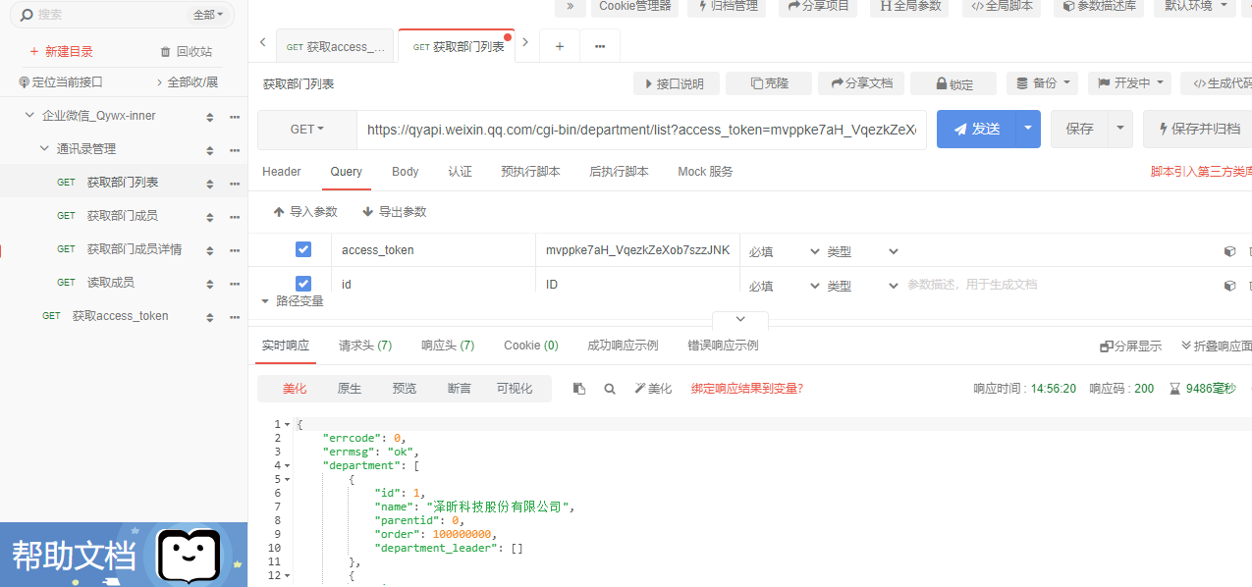
Task: Open more menu for 通讯录管理 row
Action: (x=235, y=150)
